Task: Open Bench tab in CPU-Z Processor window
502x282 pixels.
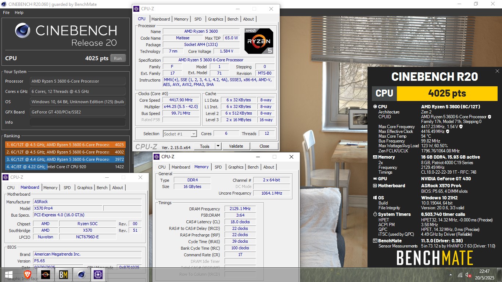Action: pos(233,19)
